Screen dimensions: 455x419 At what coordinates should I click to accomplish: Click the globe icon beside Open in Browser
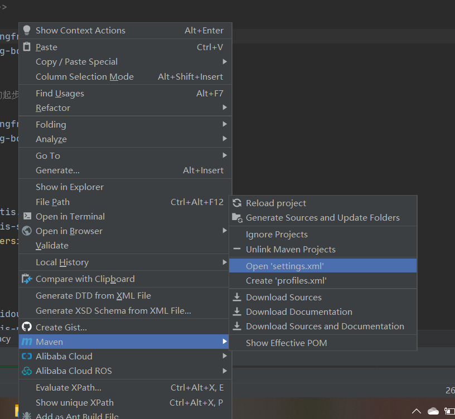point(27,231)
